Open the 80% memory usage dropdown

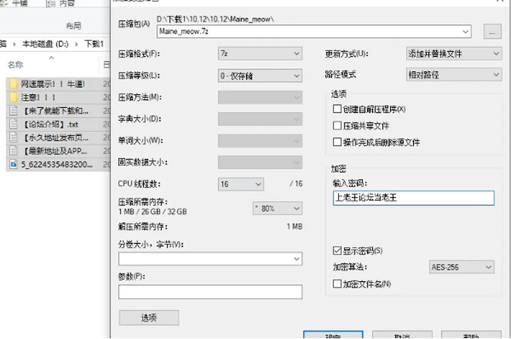pyautogui.click(x=277, y=208)
